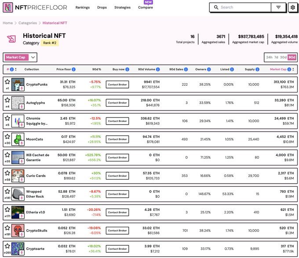
Task: Star the MoonCats collection
Action: tap(7, 136)
